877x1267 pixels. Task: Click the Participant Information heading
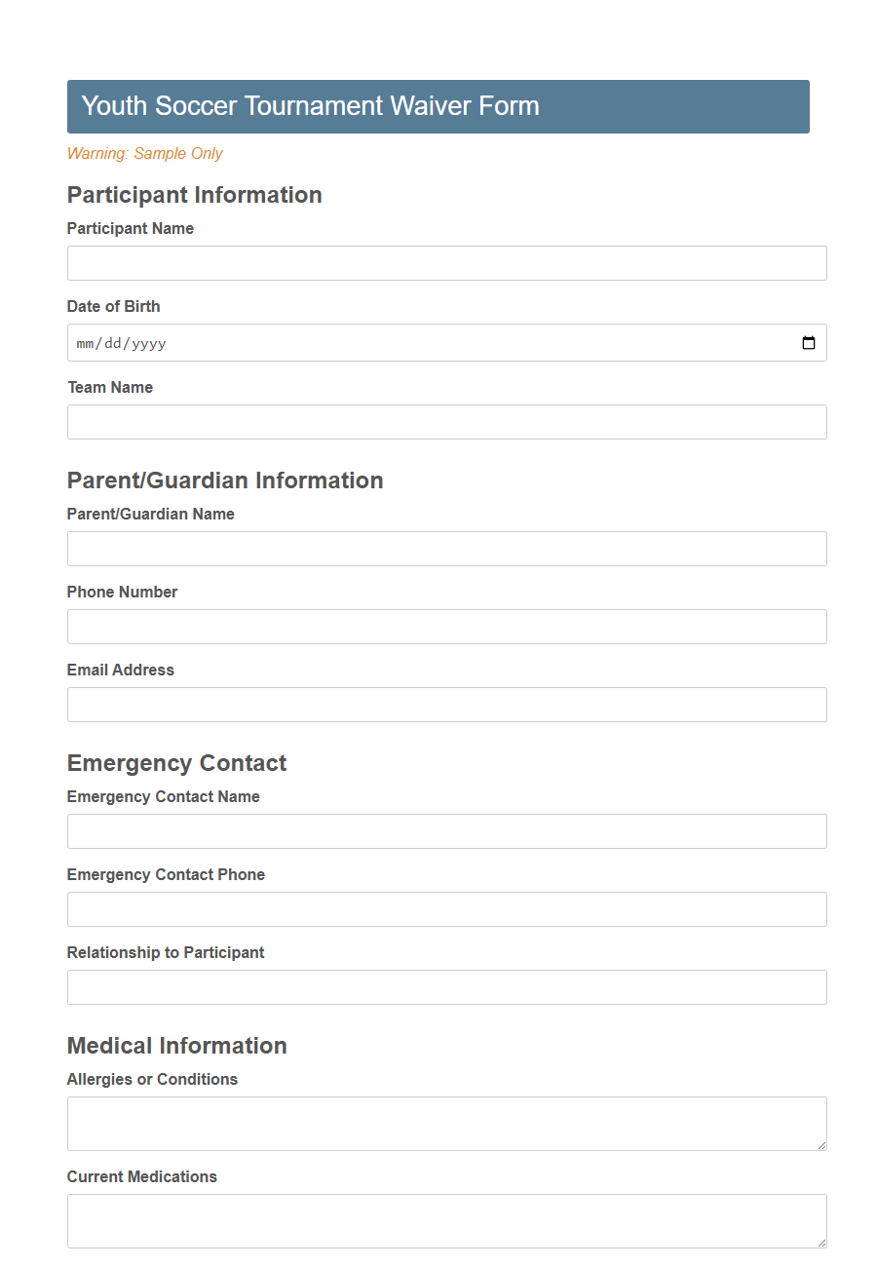(194, 195)
